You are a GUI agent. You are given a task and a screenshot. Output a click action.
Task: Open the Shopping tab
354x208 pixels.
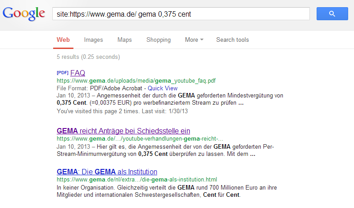click(x=159, y=40)
